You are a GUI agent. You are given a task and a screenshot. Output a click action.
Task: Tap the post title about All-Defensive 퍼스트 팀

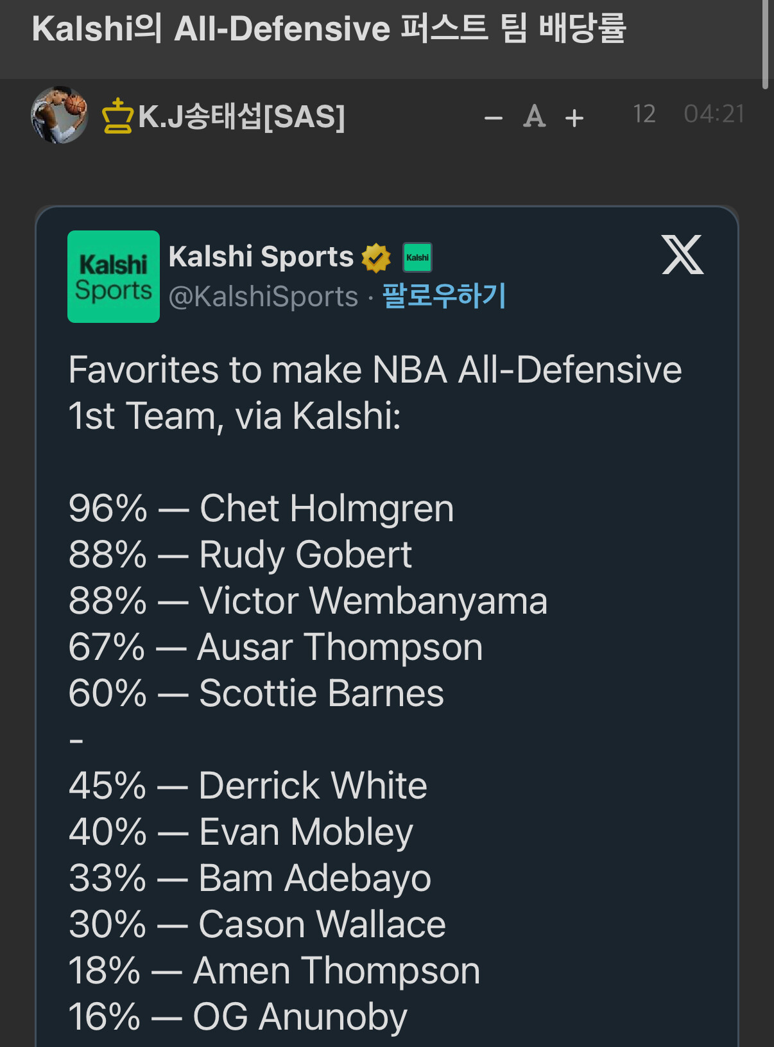tap(329, 29)
